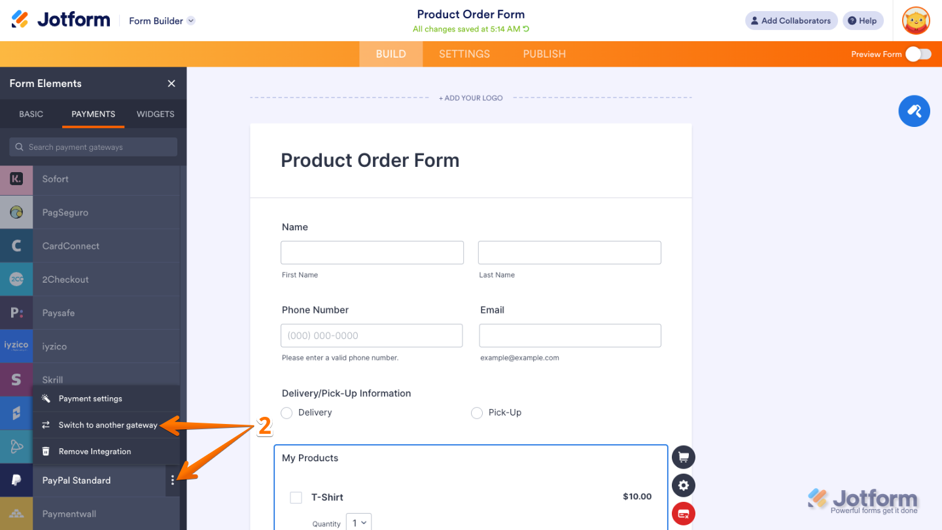Close the Form Elements panel

click(171, 84)
